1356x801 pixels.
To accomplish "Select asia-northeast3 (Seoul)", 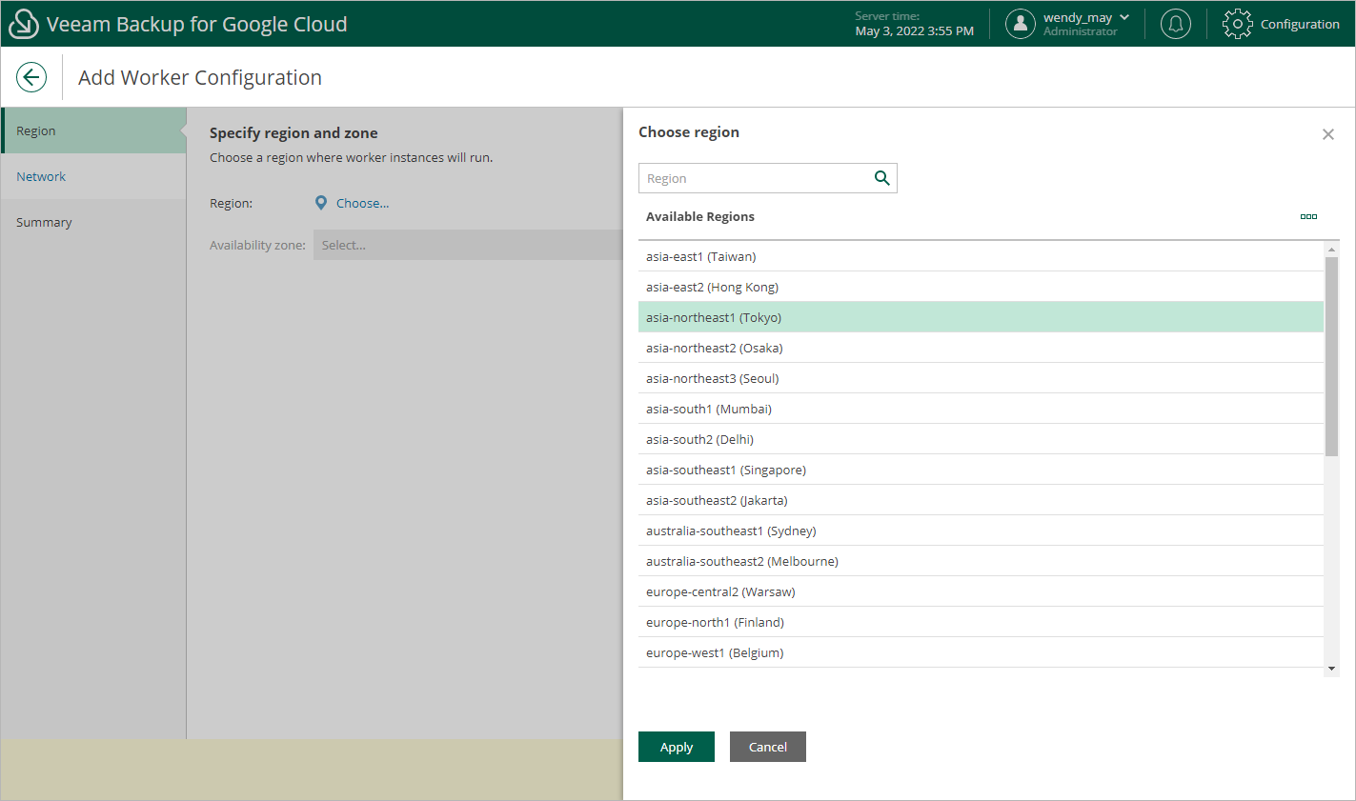I will (981, 378).
